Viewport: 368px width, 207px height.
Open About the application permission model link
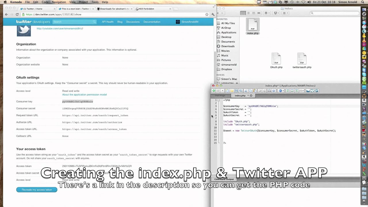click(85, 95)
